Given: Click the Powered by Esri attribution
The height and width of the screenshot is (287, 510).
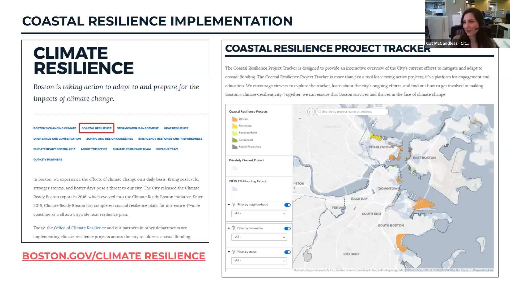Looking at the screenshot, I should coord(483,270).
